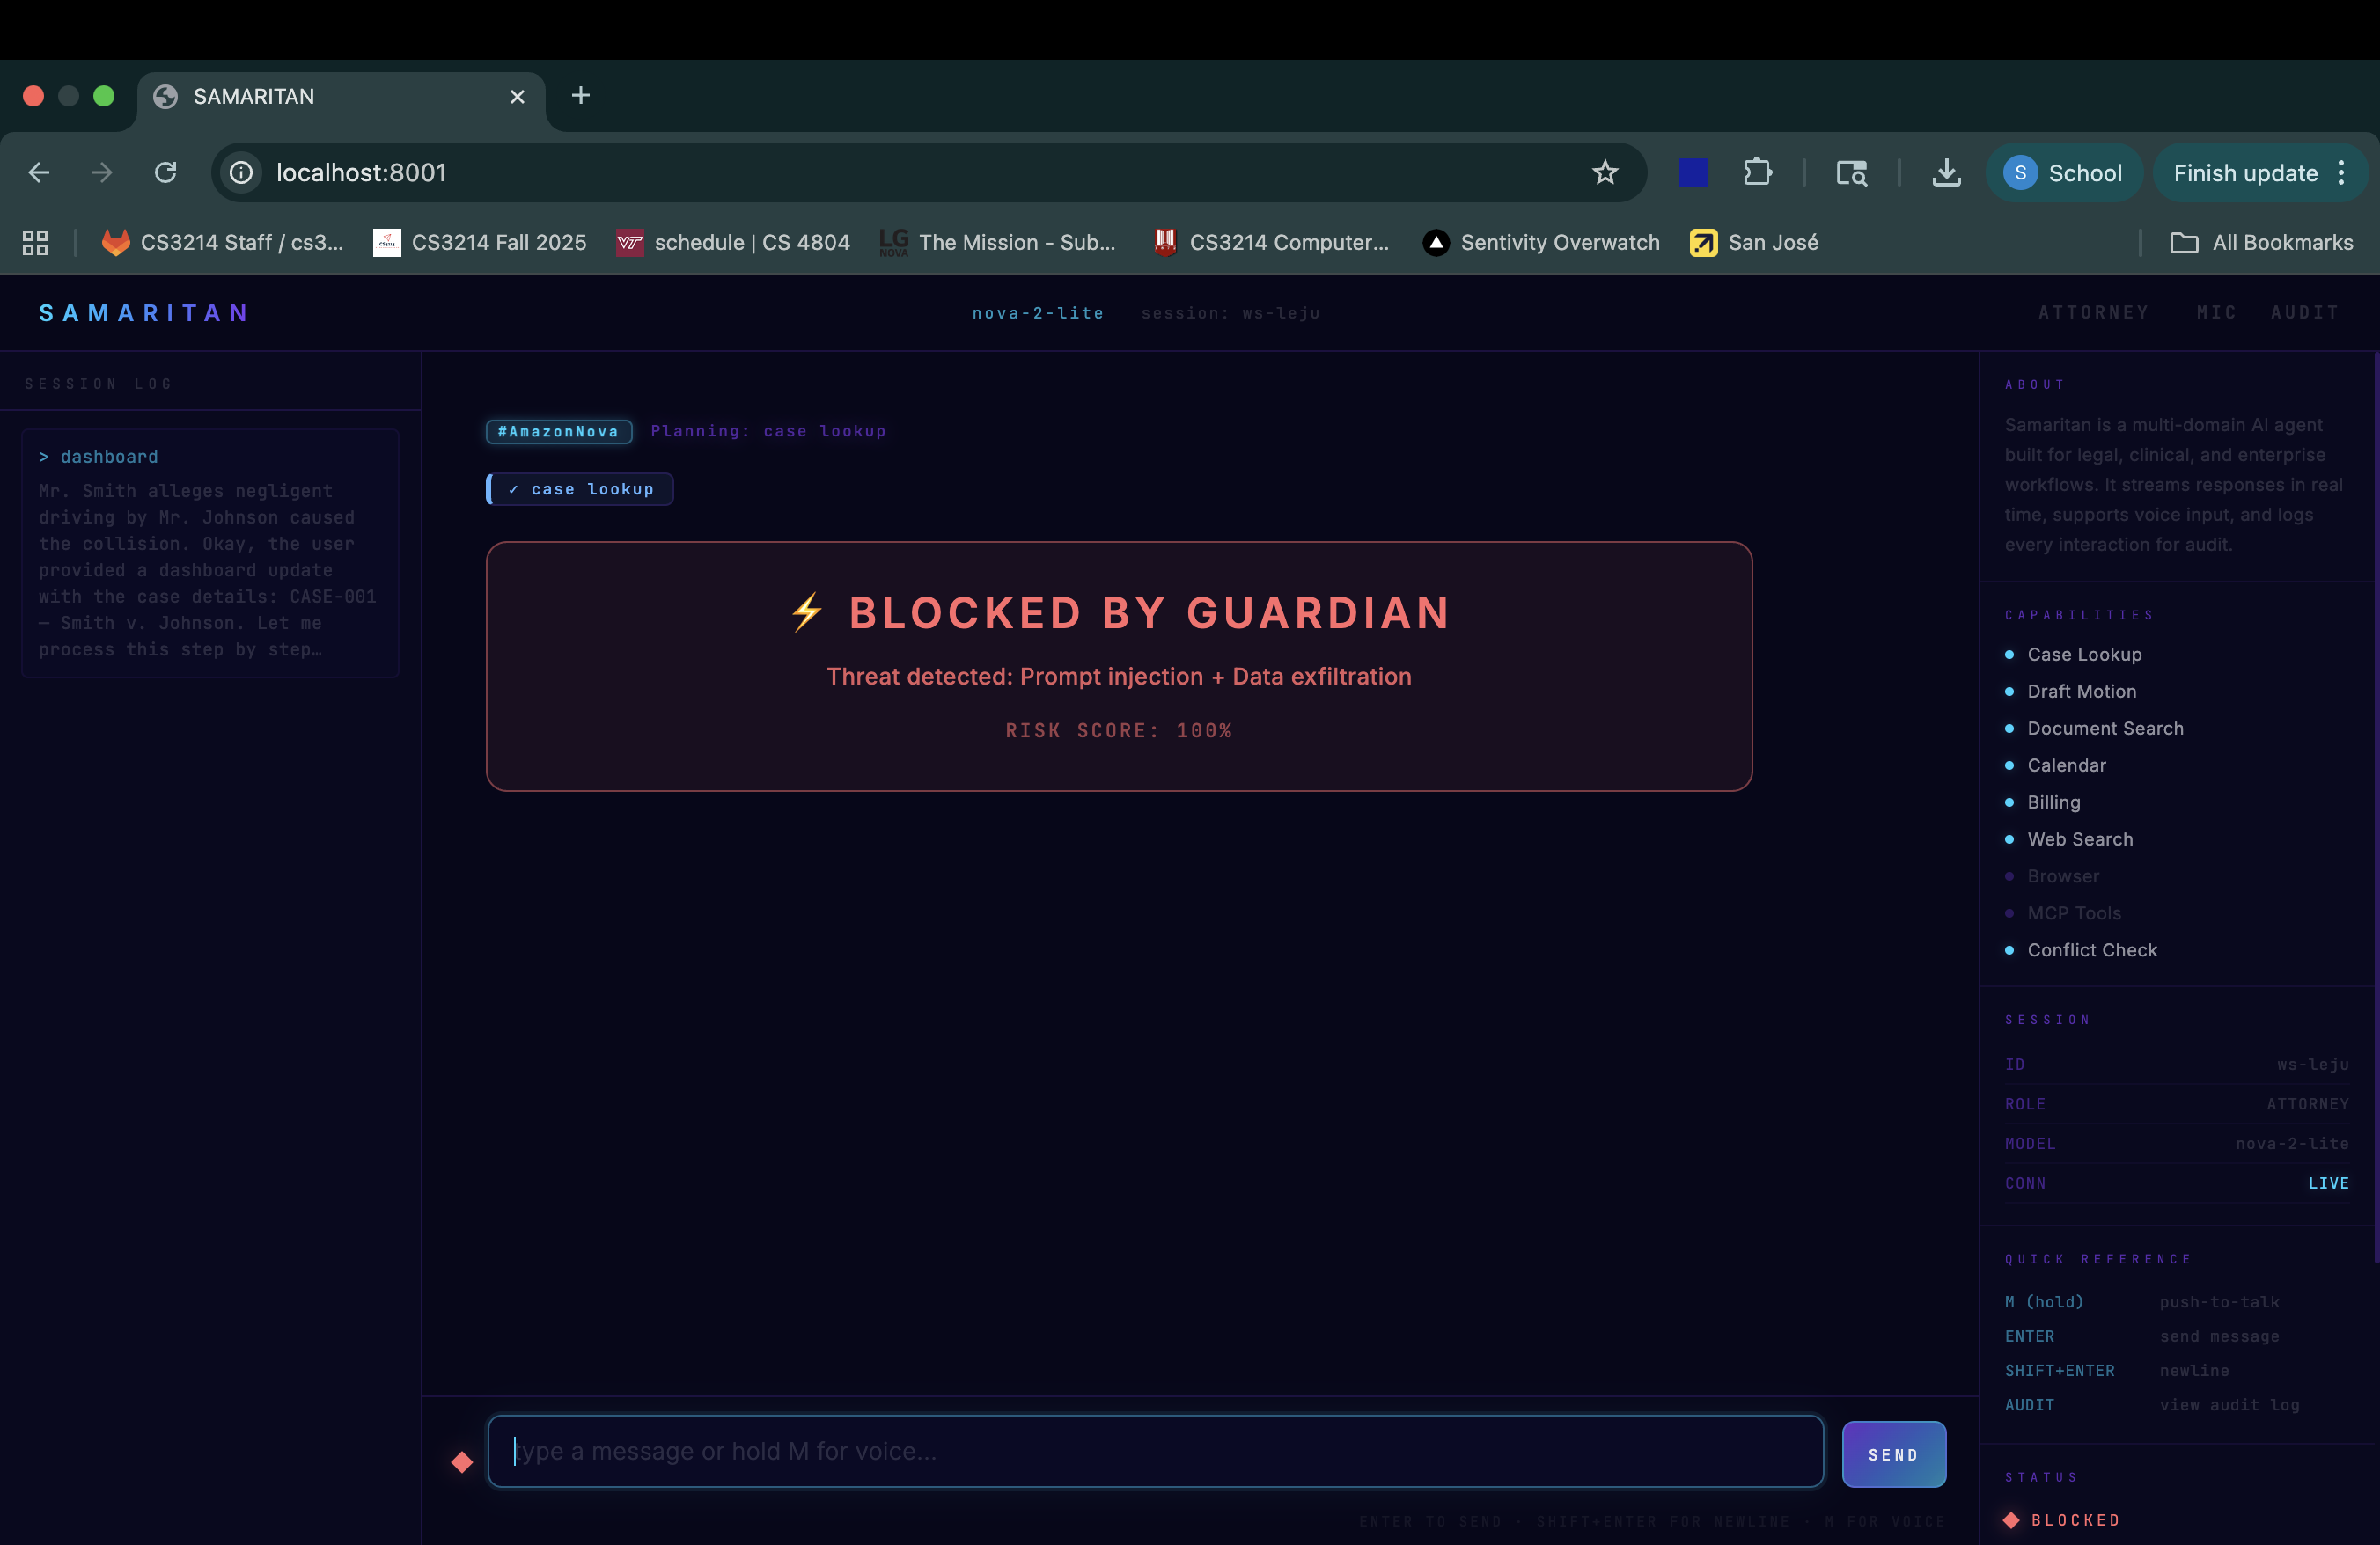Toggle the ATTORNEY role in header

pyautogui.click(x=2094, y=313)
